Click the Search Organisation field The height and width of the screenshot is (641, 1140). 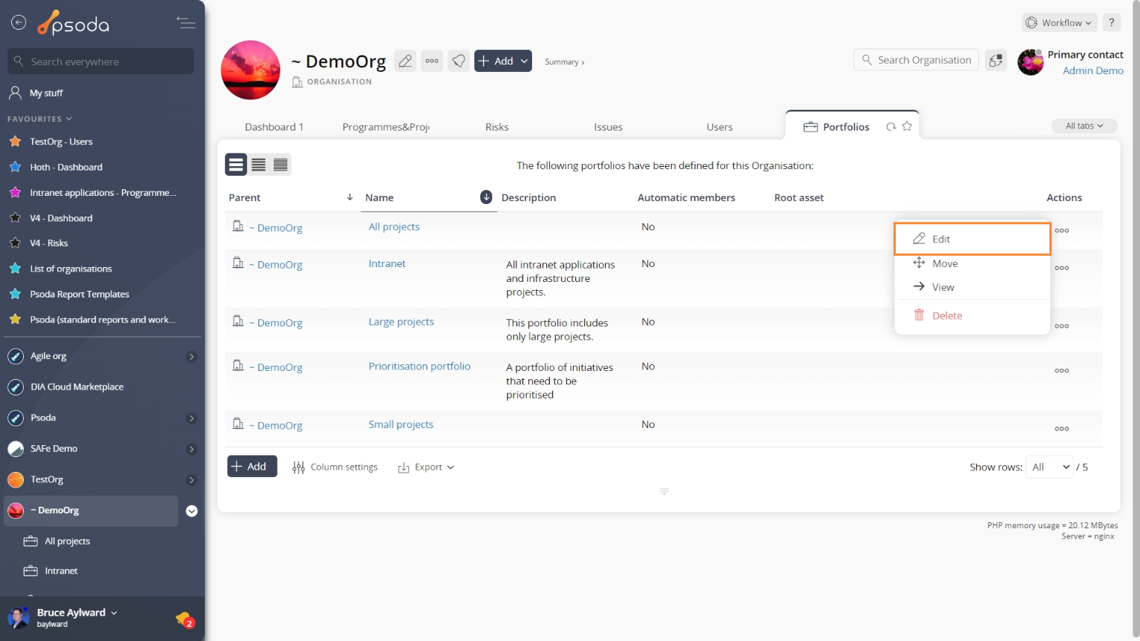click(x=917, y=60)
